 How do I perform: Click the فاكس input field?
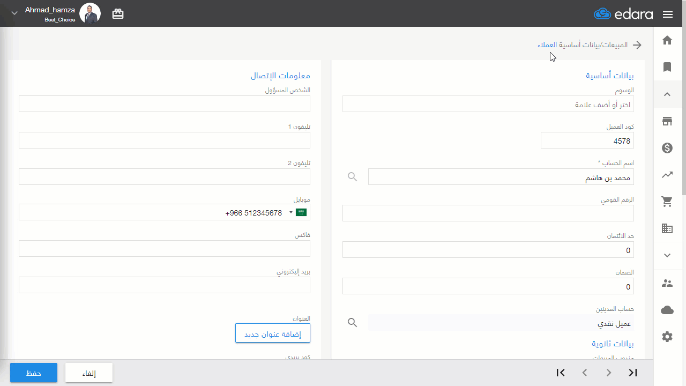(x=165, y=249)
